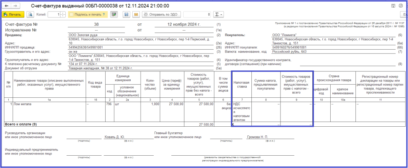Viewport: 408px width, 168px height.
Task: Click the forward navigation arrow
Action: 15,6
